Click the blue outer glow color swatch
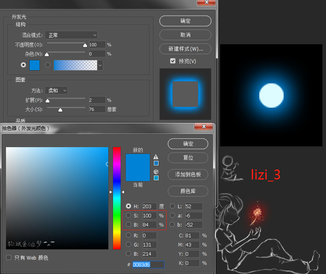This screenshot has width=326, height=274. tap(35, 65)
